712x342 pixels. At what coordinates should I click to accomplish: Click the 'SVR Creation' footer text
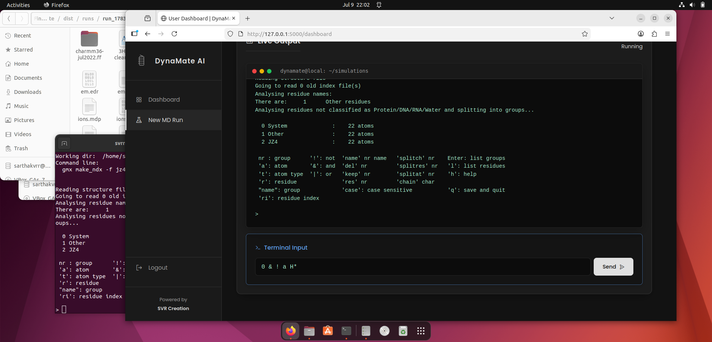(x=173, y=309)
